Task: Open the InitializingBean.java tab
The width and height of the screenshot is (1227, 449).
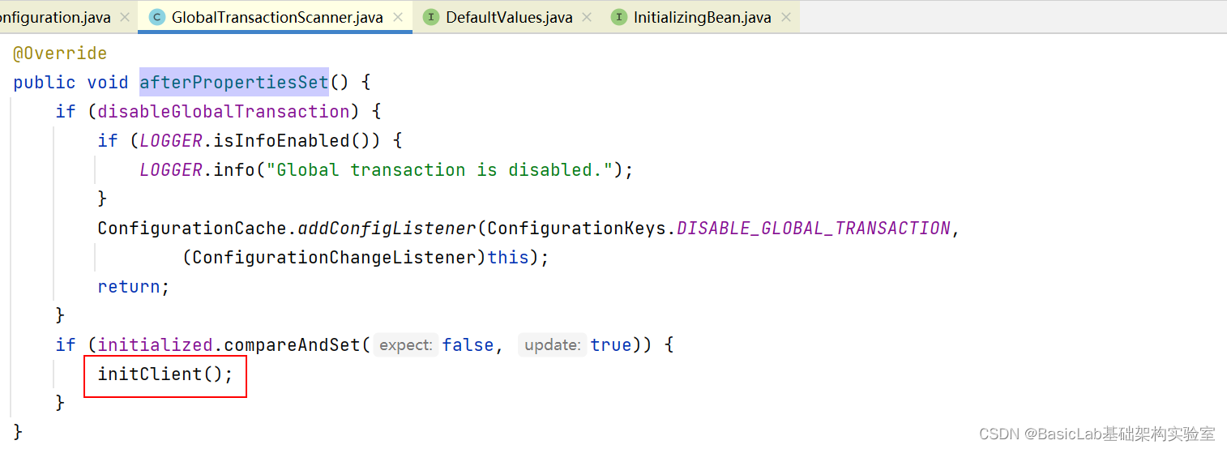Action: [702, 17]
